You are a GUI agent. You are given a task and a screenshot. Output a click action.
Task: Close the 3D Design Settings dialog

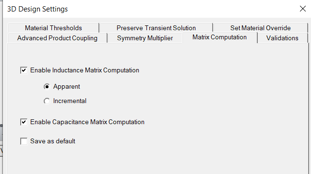(303, 9)
